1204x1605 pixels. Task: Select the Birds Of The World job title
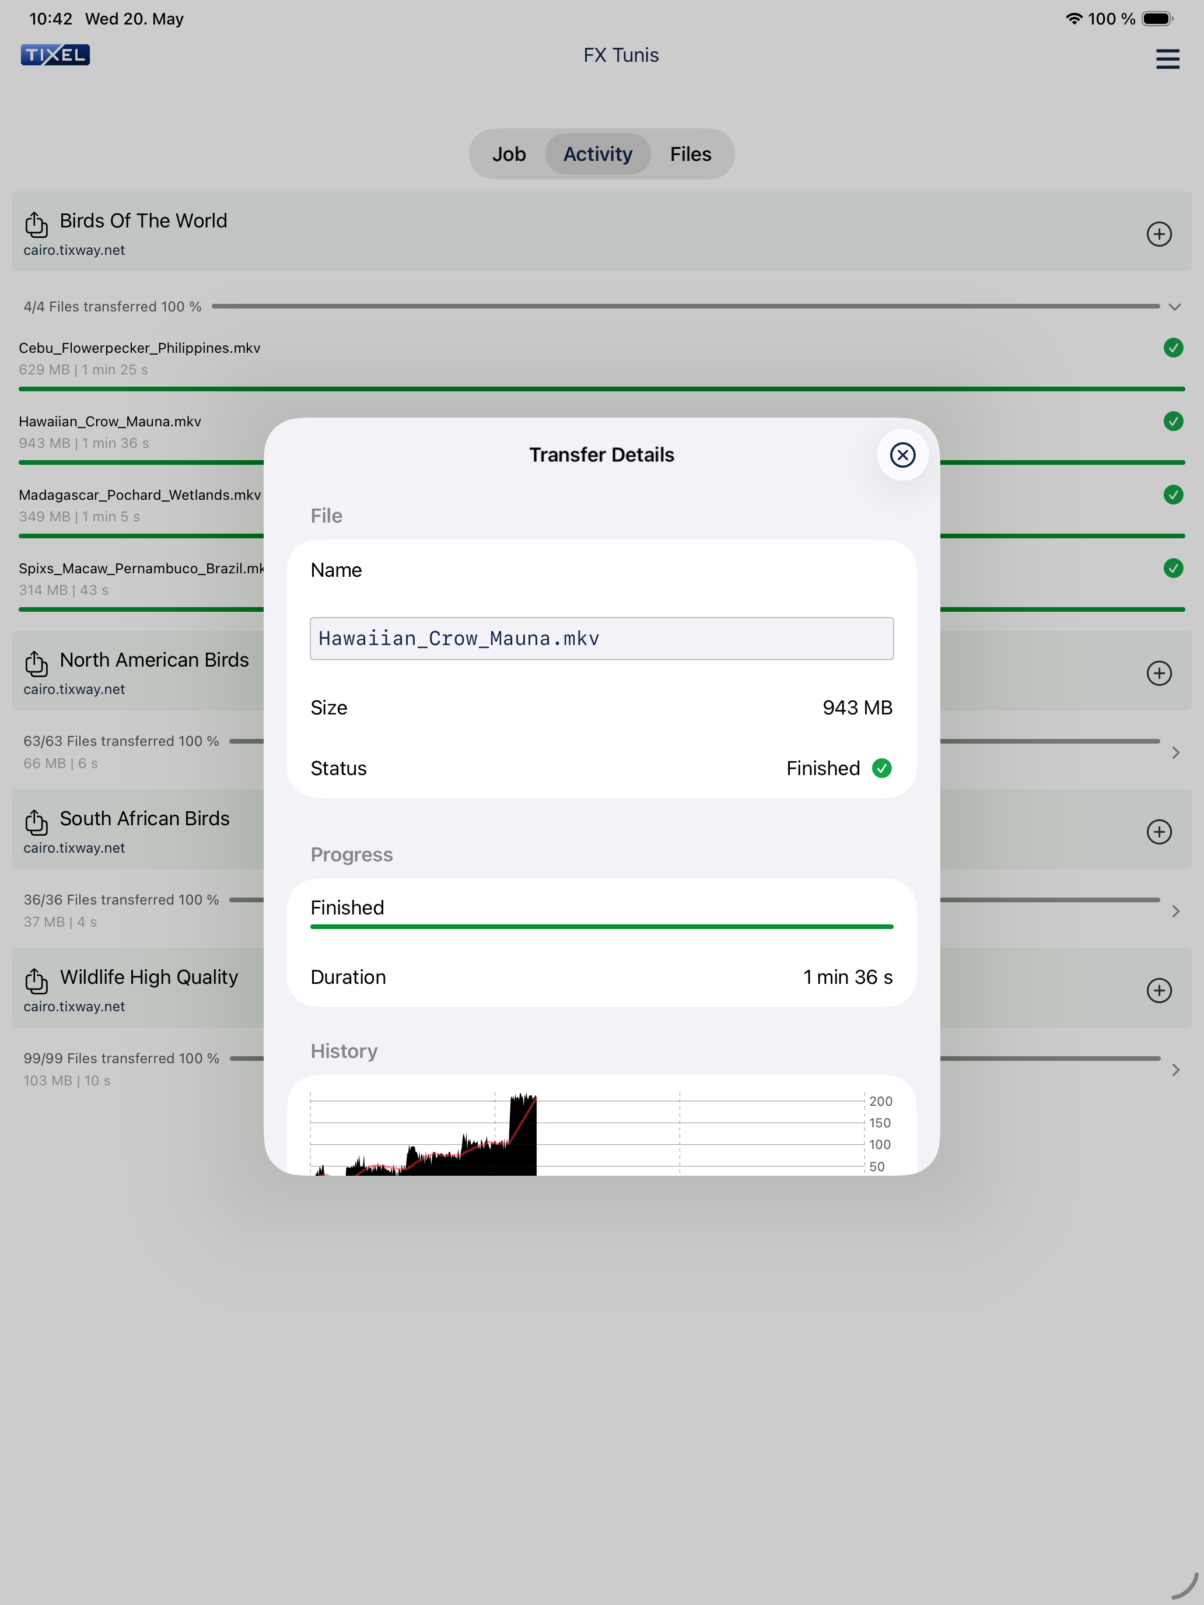143,220
